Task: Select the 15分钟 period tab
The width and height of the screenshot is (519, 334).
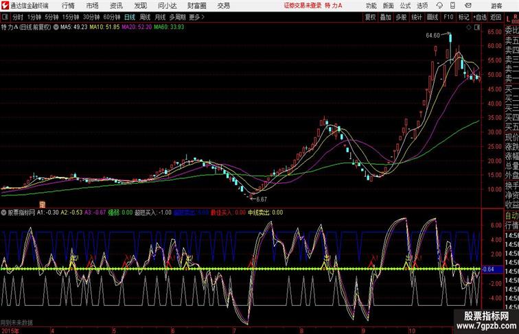Action: click(71, 17)
